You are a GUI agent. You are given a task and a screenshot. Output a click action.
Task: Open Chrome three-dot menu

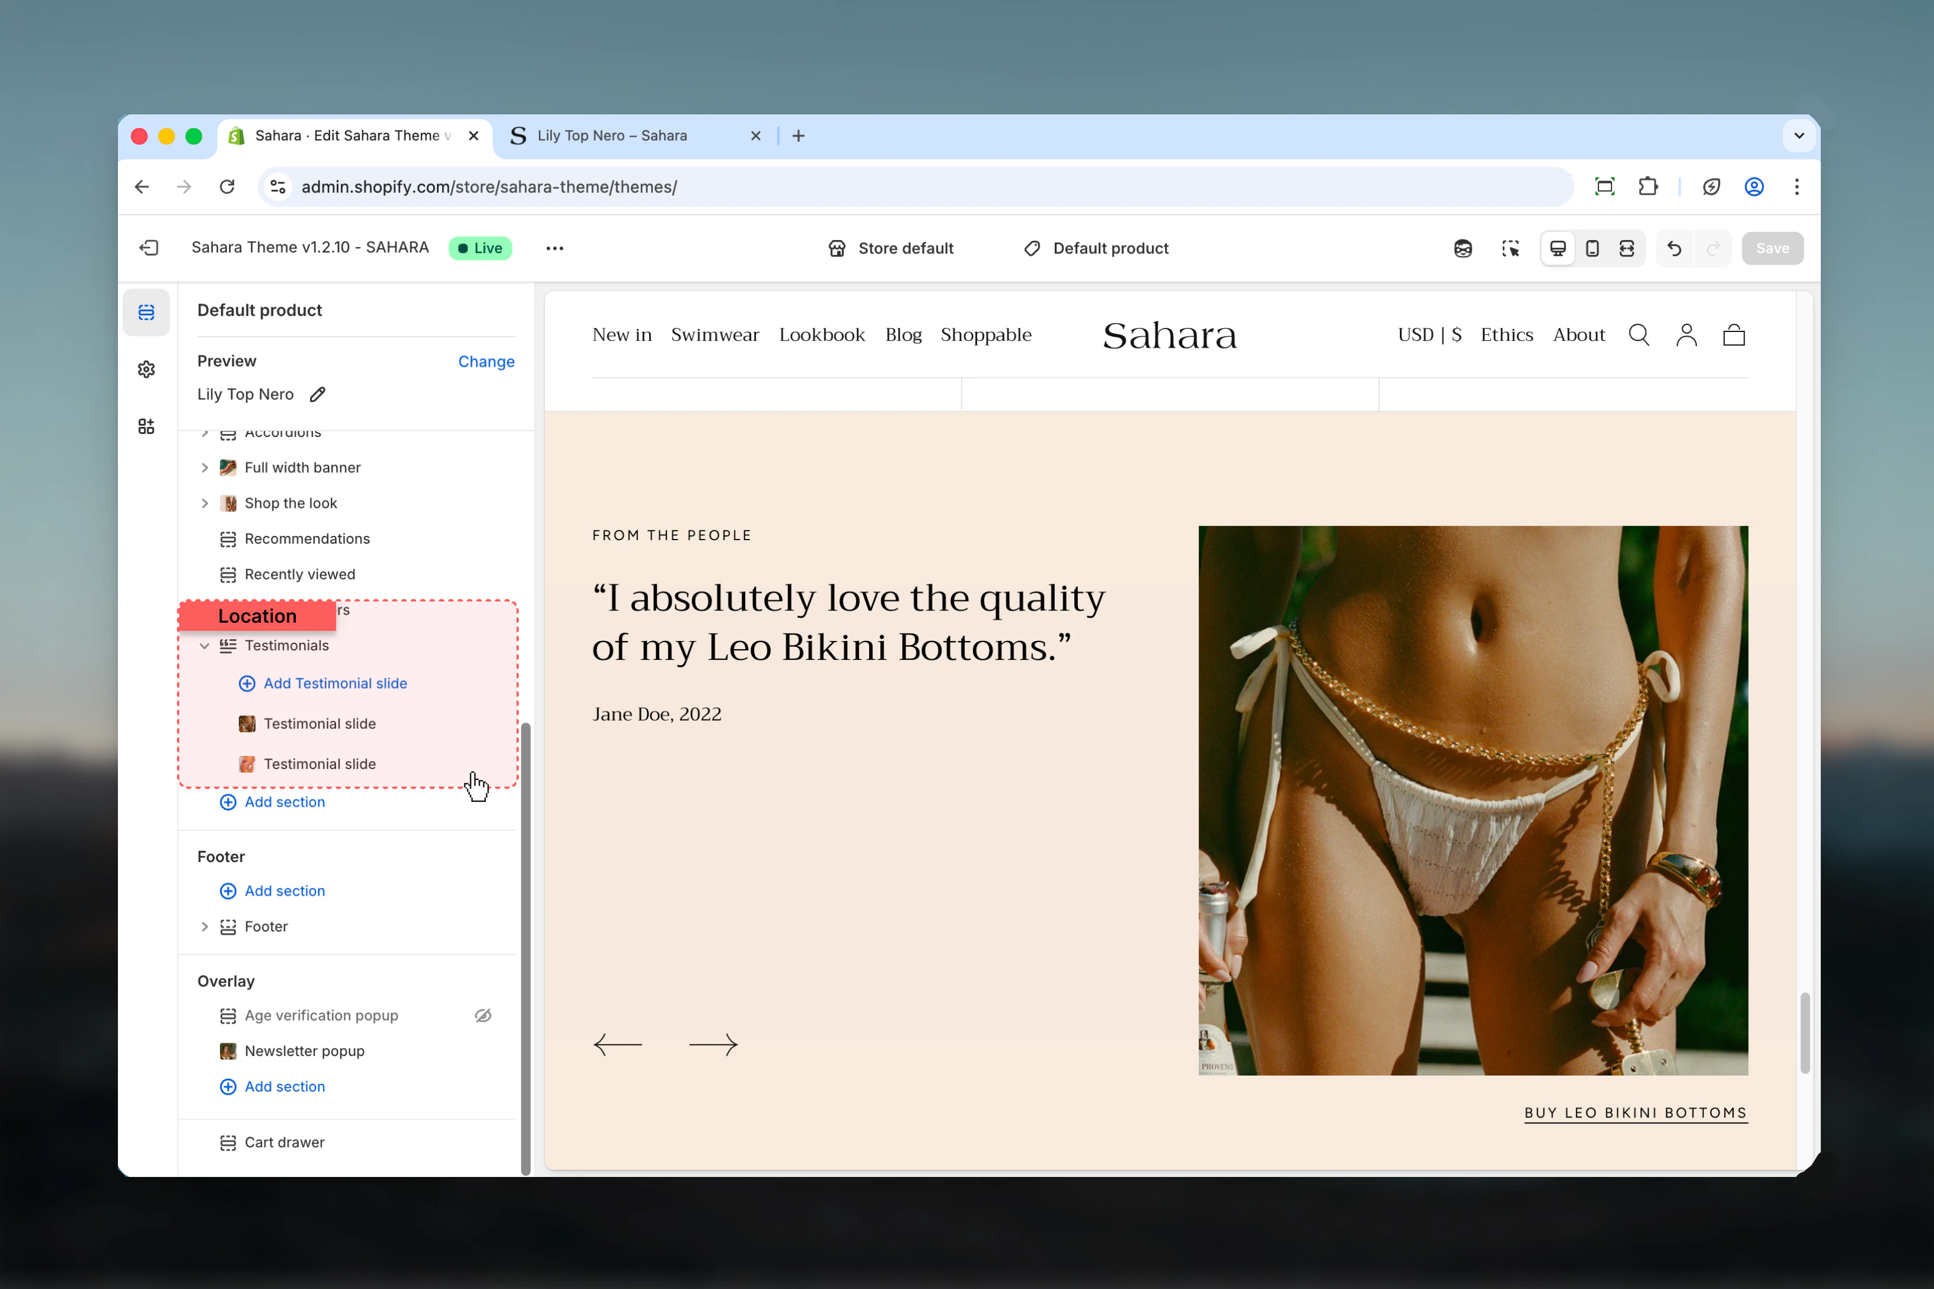point(1796,186)
